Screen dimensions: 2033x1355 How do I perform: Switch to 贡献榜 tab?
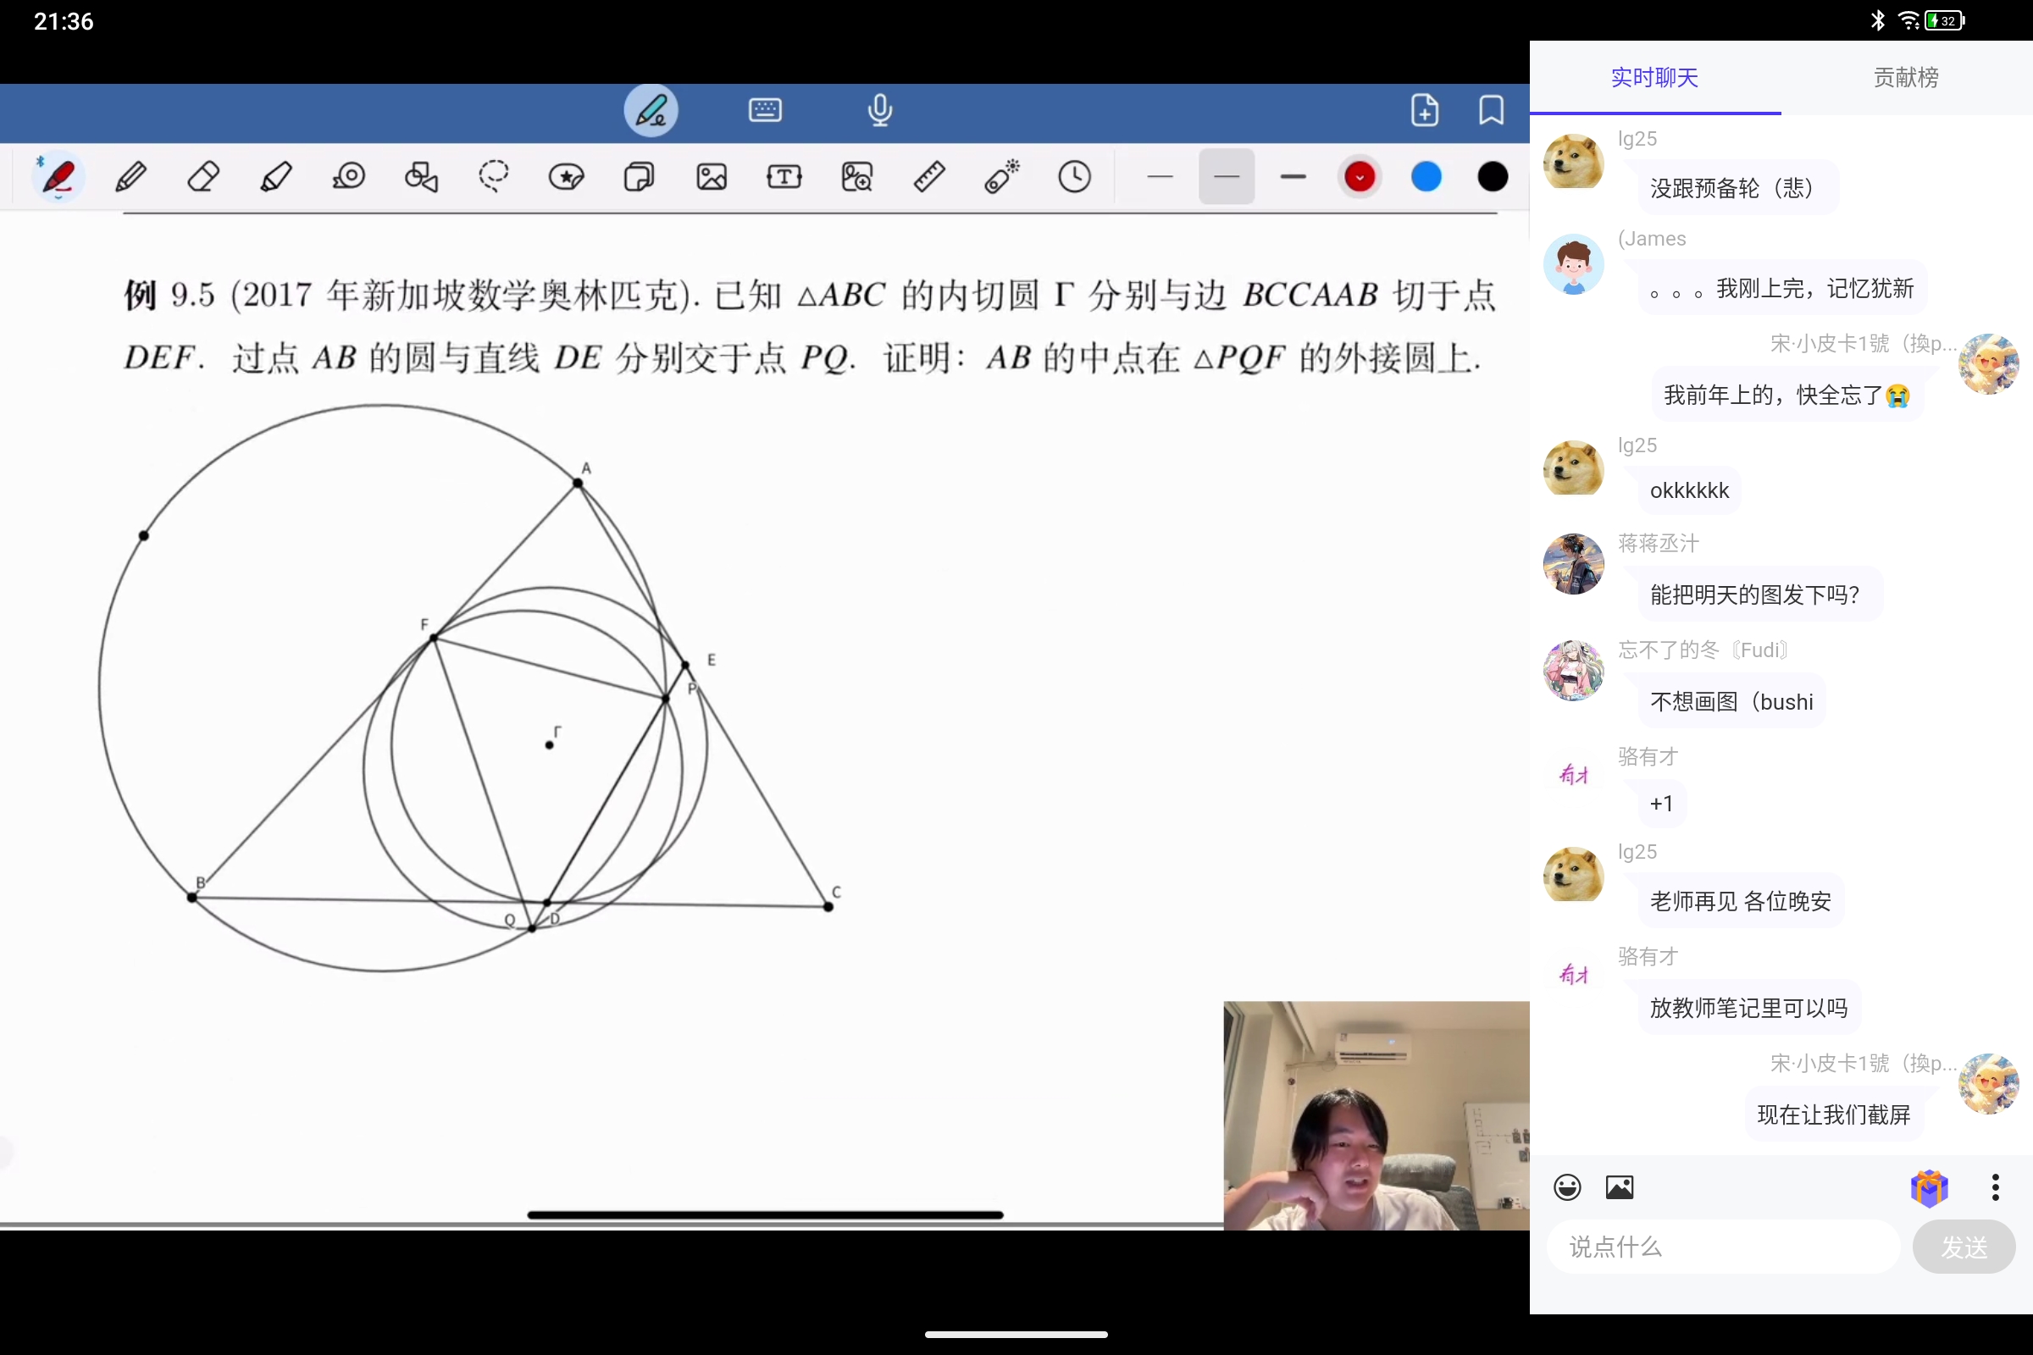(1906, 78)
